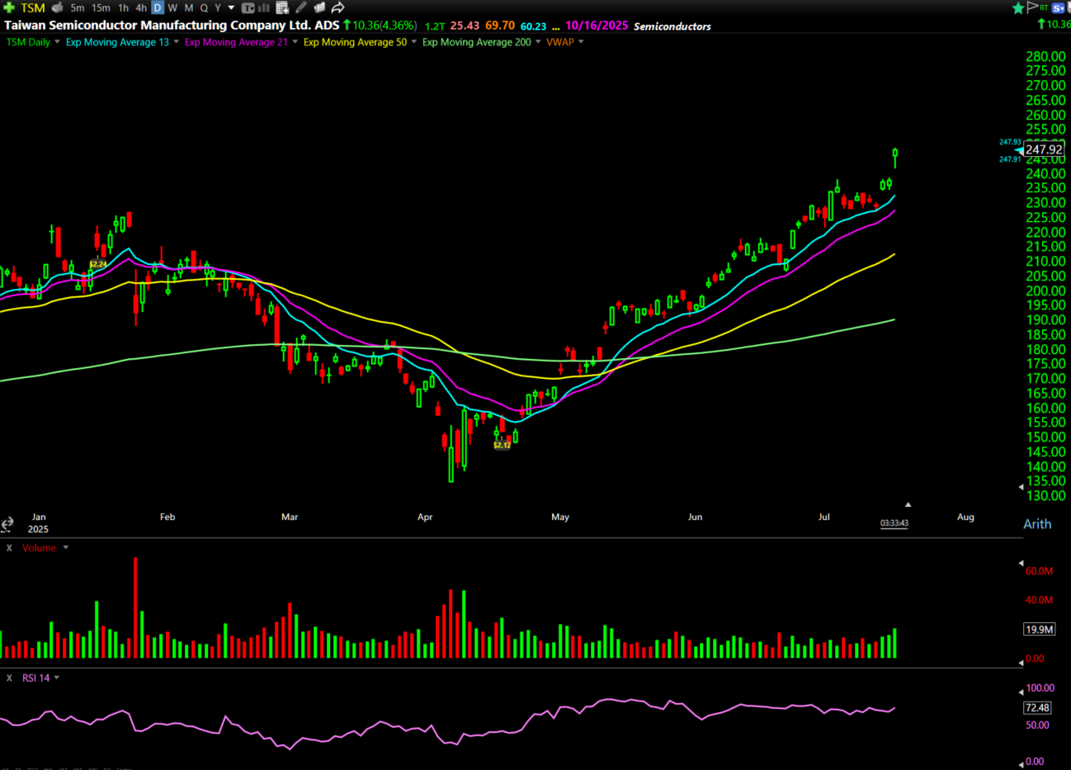Click the 10/16/2025 earnings date
The width and height of the screenshot is (1071, 770).
click(597, 26)
